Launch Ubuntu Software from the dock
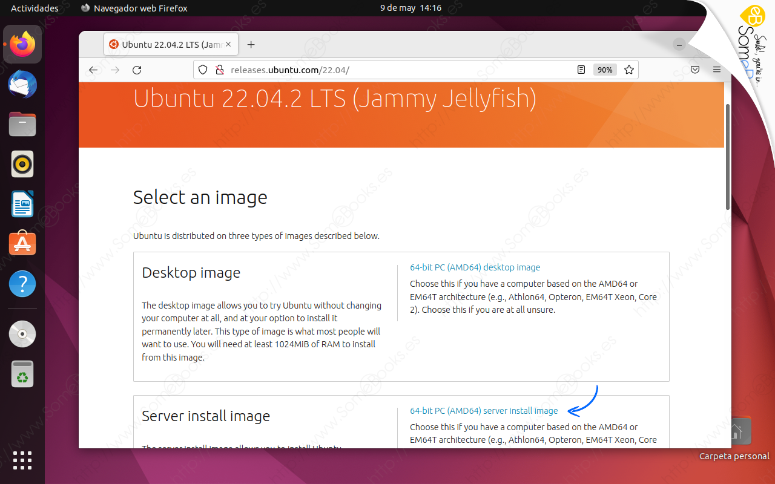The height and width of the screenshot is (484, 775). pos(22,243)
